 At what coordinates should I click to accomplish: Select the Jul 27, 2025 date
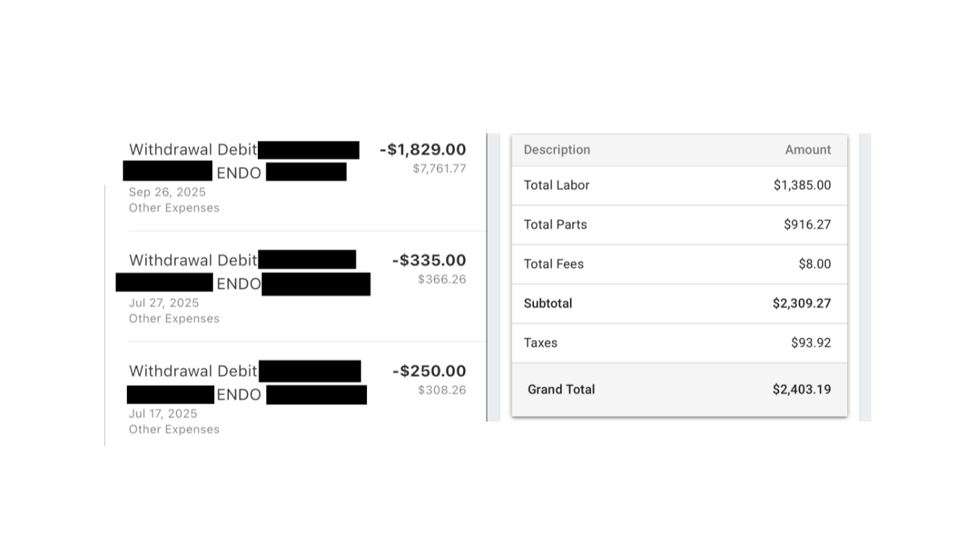point(163,303)
